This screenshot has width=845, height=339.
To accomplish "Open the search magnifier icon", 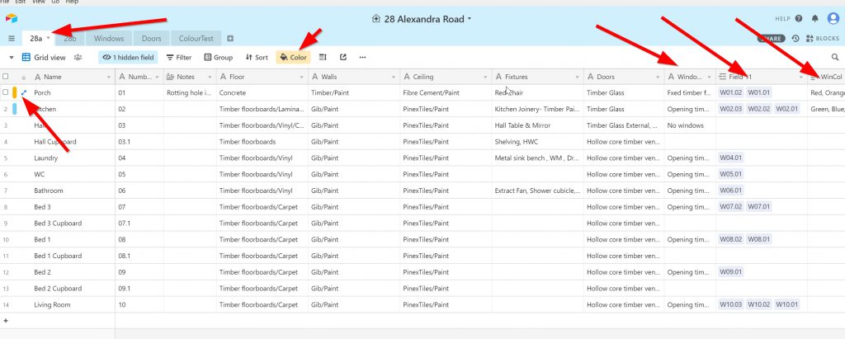I will click(834, 58).
